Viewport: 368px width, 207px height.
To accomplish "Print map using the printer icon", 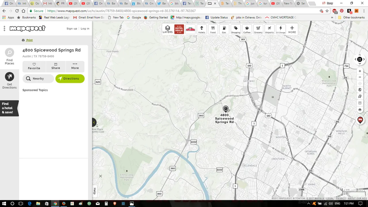I will point(360,110).
